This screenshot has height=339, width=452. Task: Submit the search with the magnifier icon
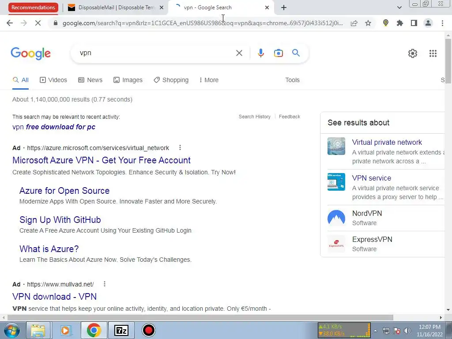click(x=296, y=53)
